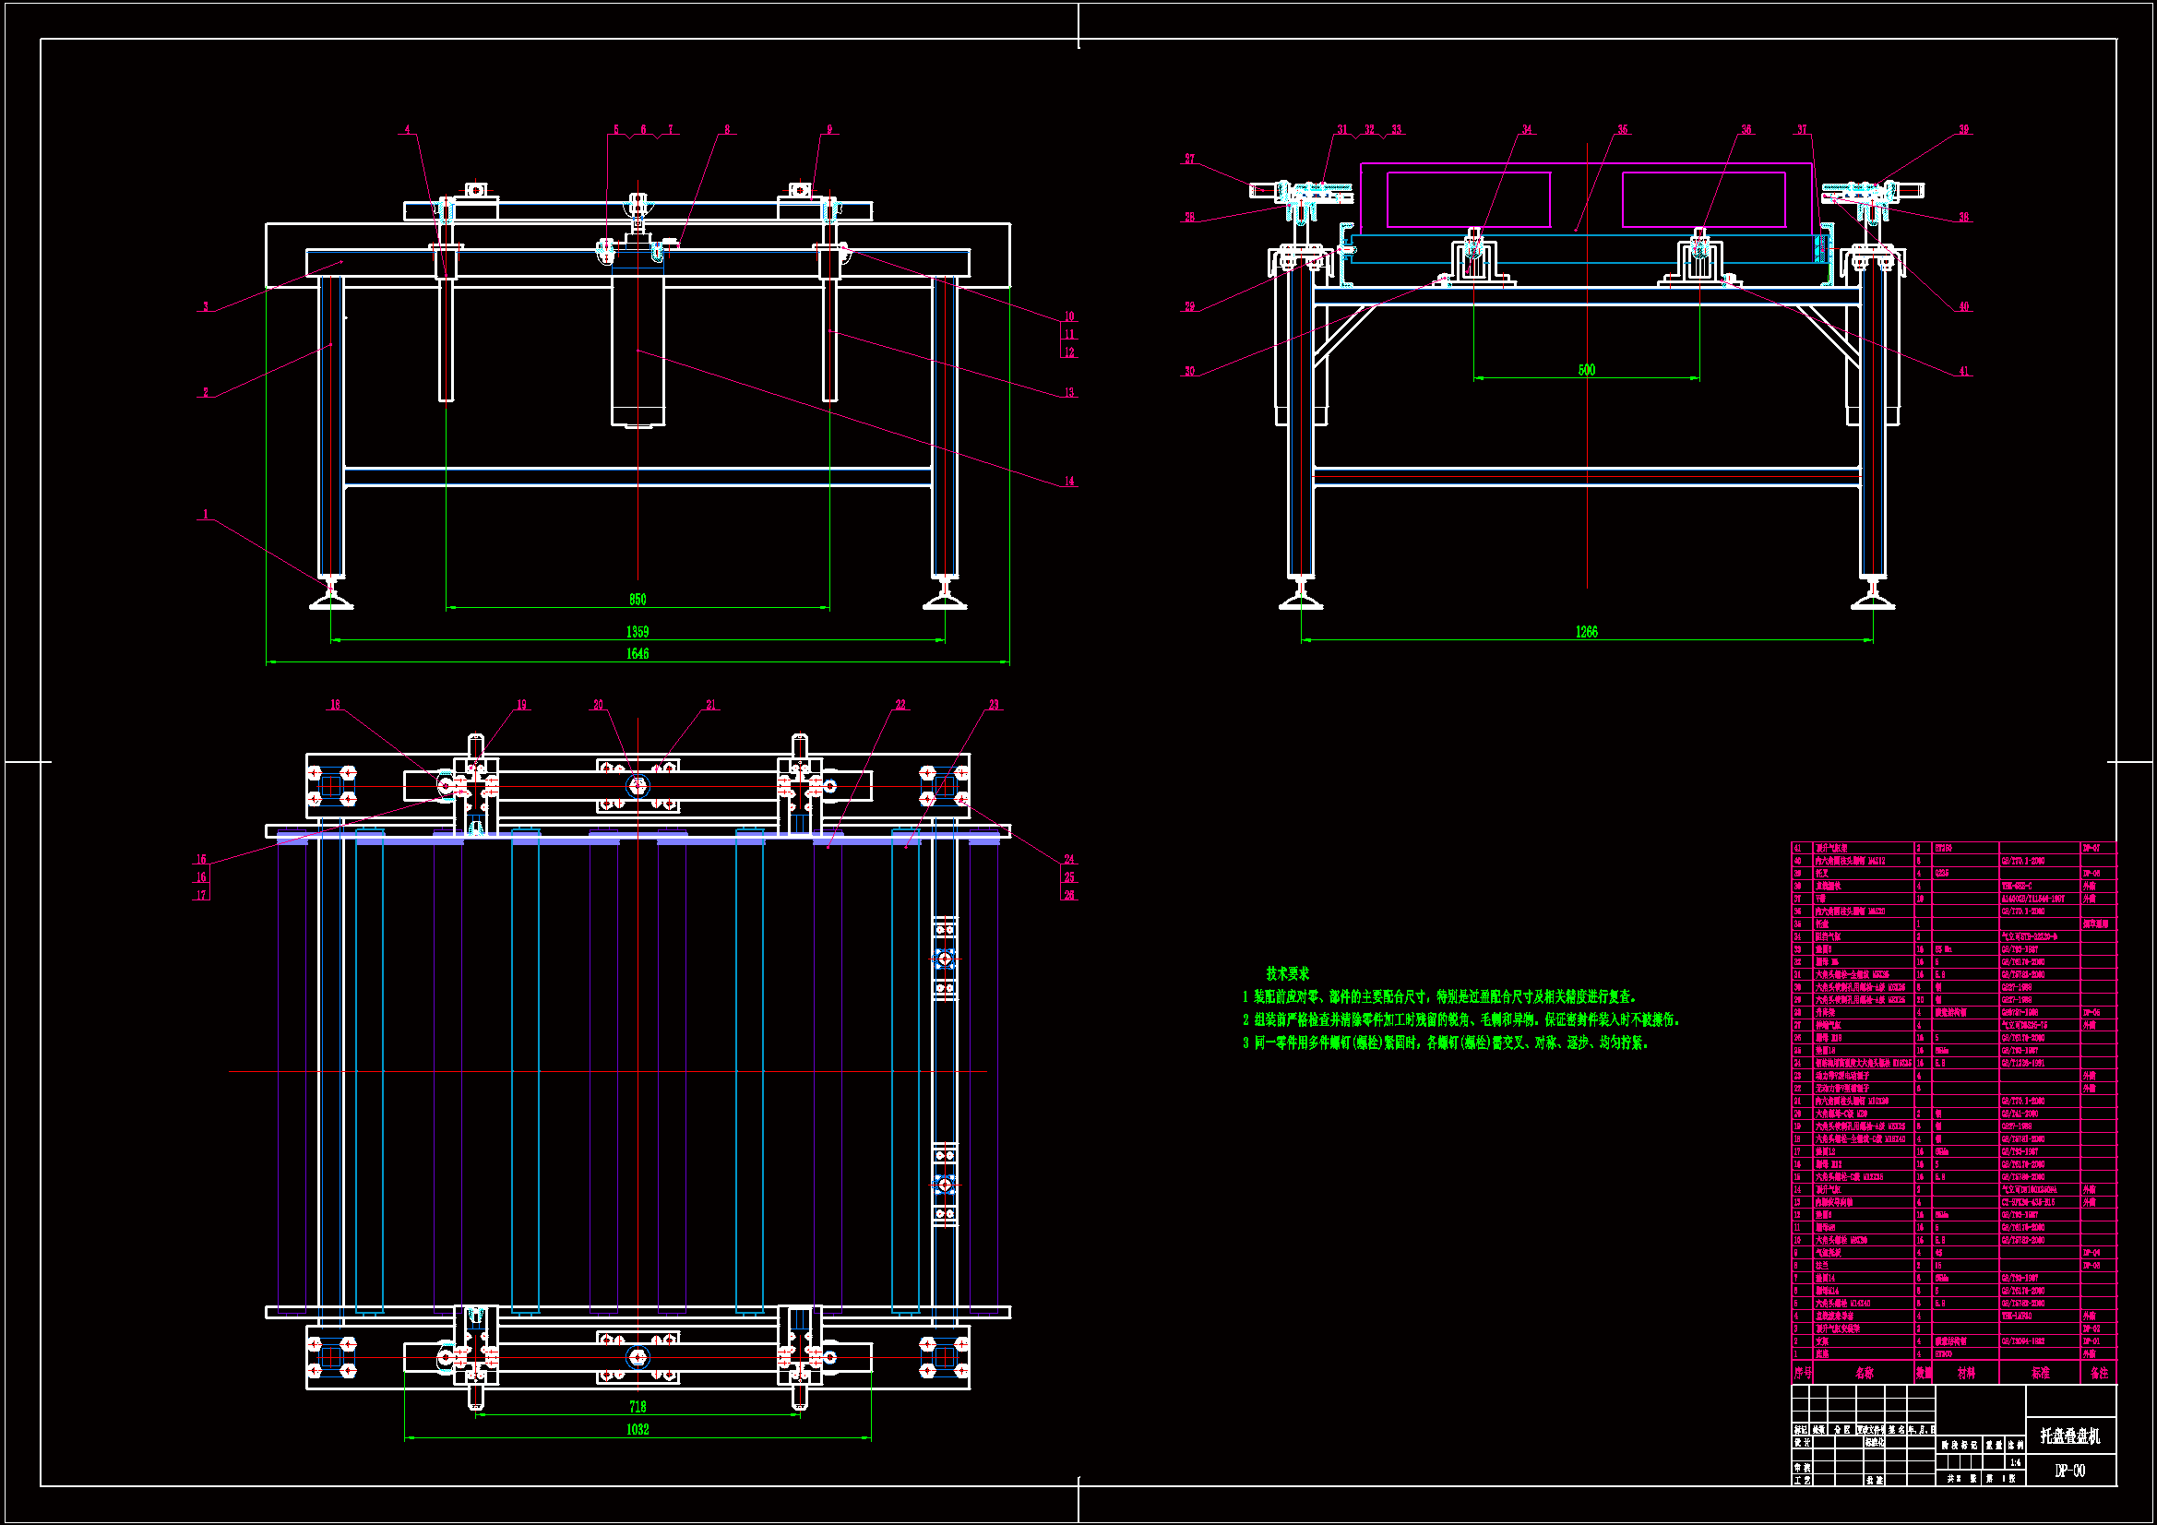
Task: Click part balloon number 35
Action: coord(1622,130)
